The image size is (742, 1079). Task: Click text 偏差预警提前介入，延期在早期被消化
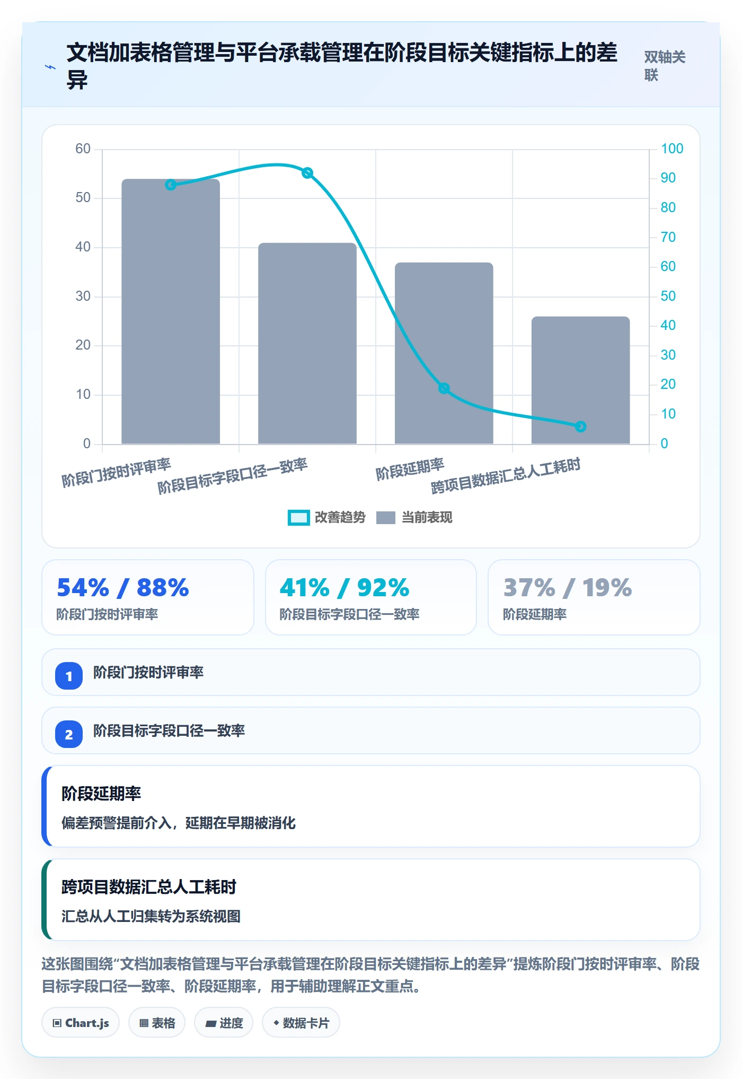point(179,823)
